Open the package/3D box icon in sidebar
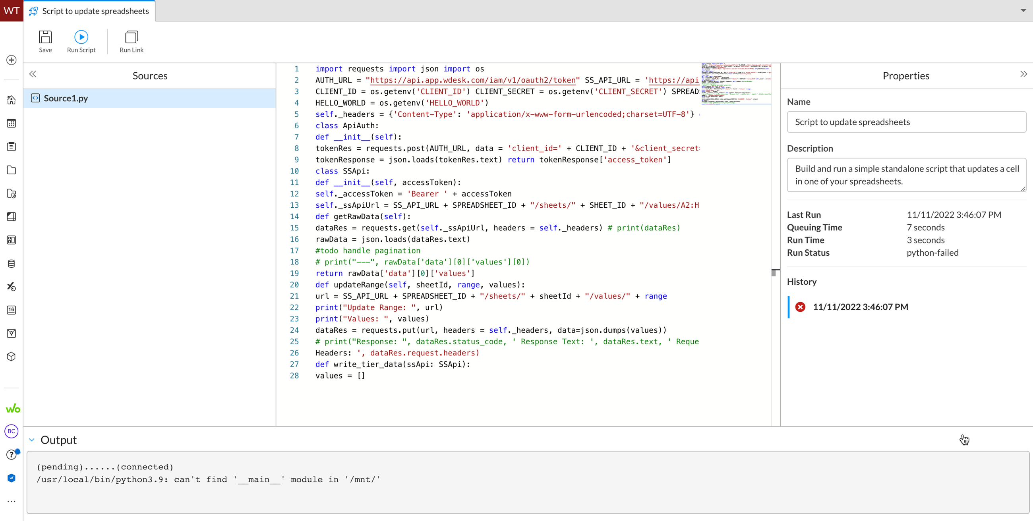Image resolution: width=1033 pixels, height=521 pixels. [11, 356]
